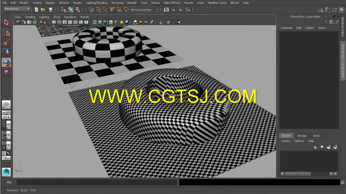Open a scene with folder icon
The height and width of the screenshot is (194, 346).
(x=43, y=9)
